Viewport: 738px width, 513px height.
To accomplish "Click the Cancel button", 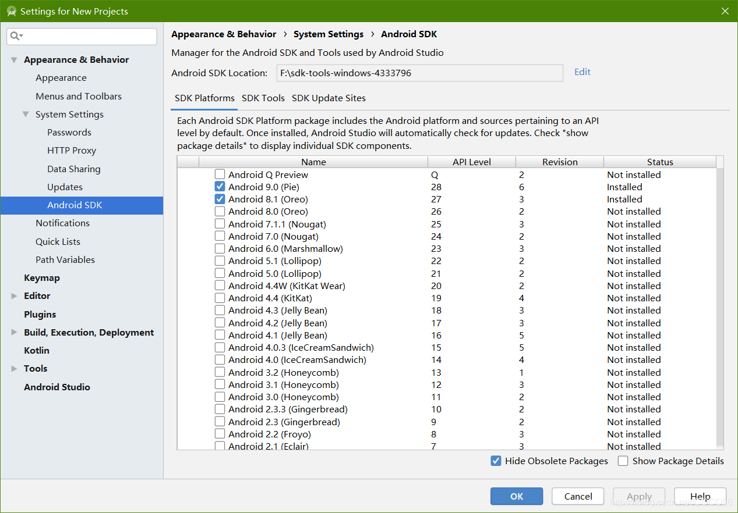I will click(578, 496).
